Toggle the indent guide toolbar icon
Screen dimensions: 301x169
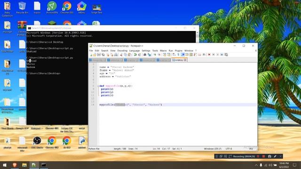pyautogui.click(x=183, y=54)
